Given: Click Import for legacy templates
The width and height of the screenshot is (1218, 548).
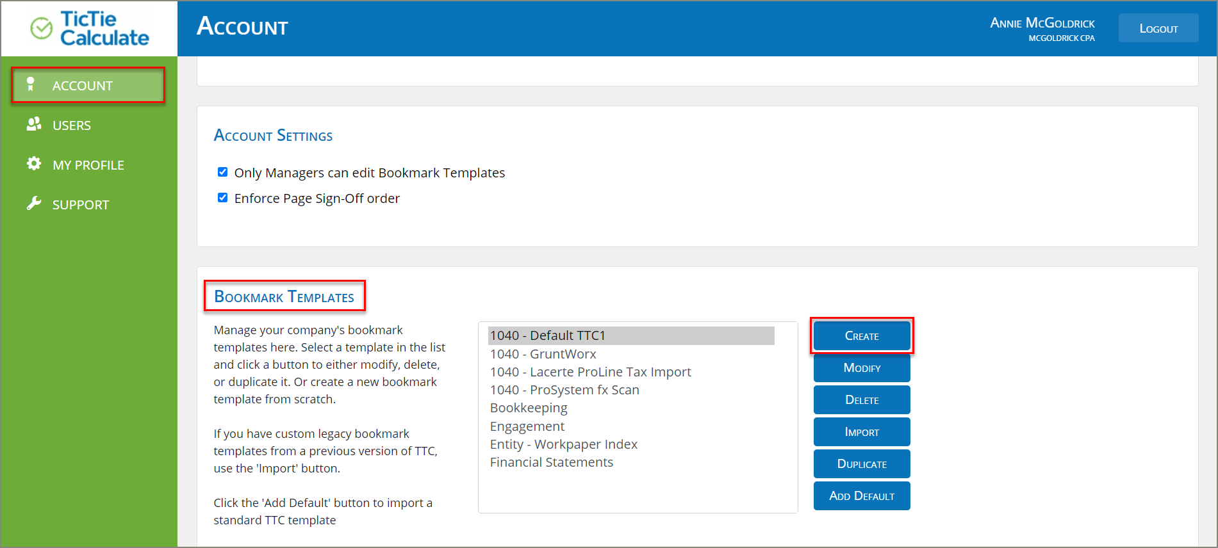Looking at the screenshot, I should [861, 432].
